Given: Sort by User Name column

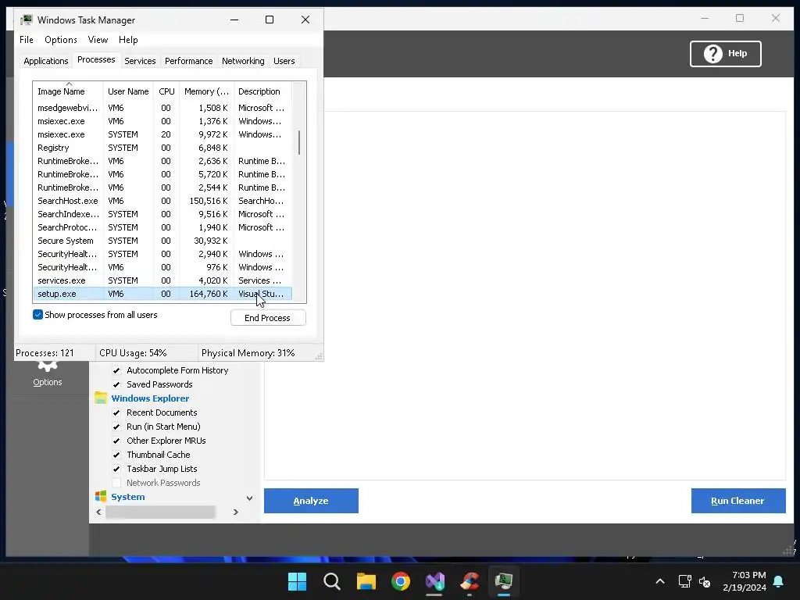Looking at the screenshot, I should point(128,91).
